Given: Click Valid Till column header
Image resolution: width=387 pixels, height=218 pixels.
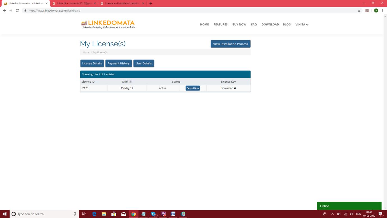Looking at the screenshot, I should [x=127, y=82].
